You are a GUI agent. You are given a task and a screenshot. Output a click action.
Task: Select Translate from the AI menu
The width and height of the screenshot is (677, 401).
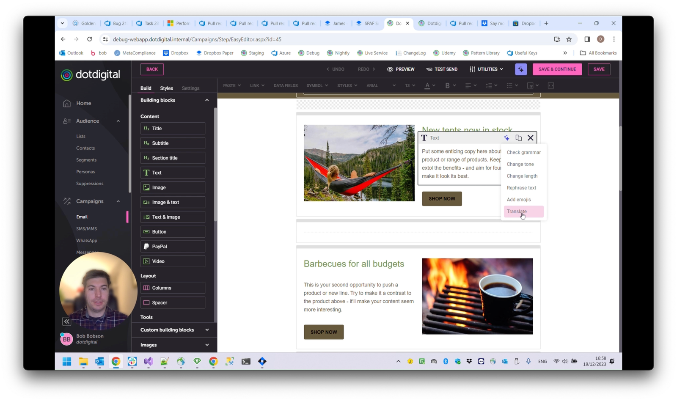(517, 211)
